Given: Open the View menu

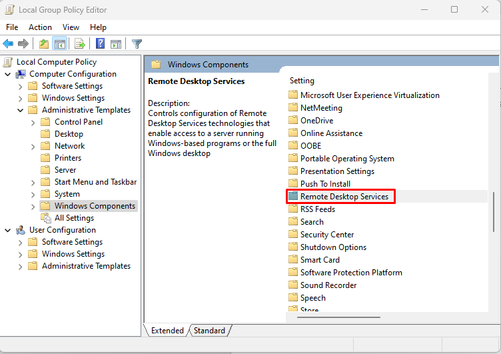Looking at the screenshot, I should click(x=71, y=27).
